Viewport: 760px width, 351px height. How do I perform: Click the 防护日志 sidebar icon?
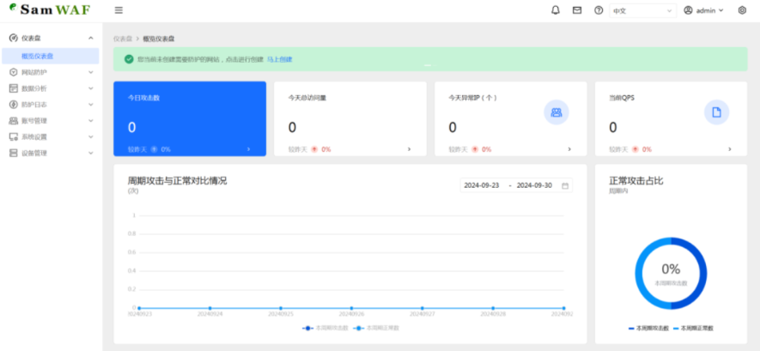coord(14,105)
